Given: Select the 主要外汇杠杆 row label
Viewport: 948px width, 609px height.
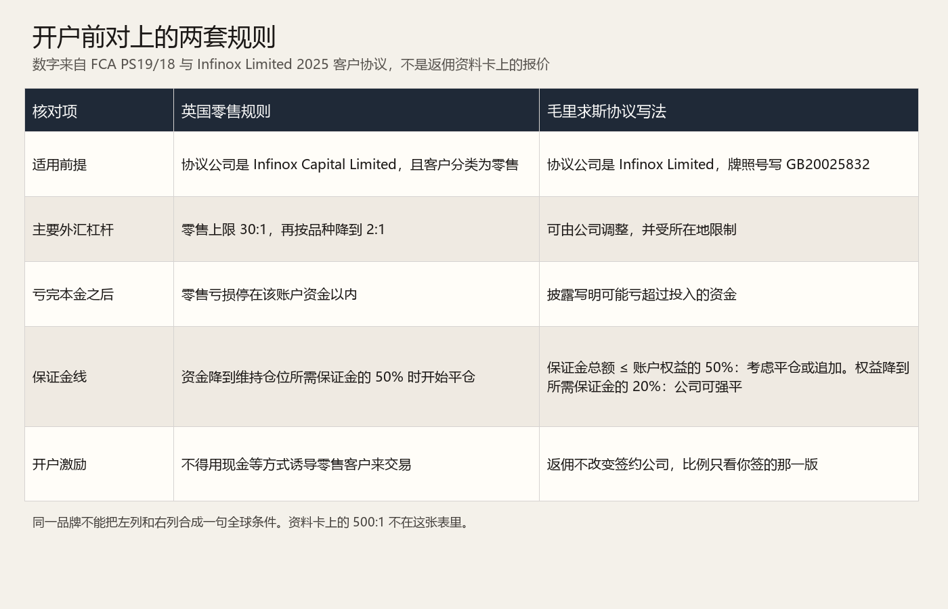Looking at the screenshot, I should [x=100, y=229].
